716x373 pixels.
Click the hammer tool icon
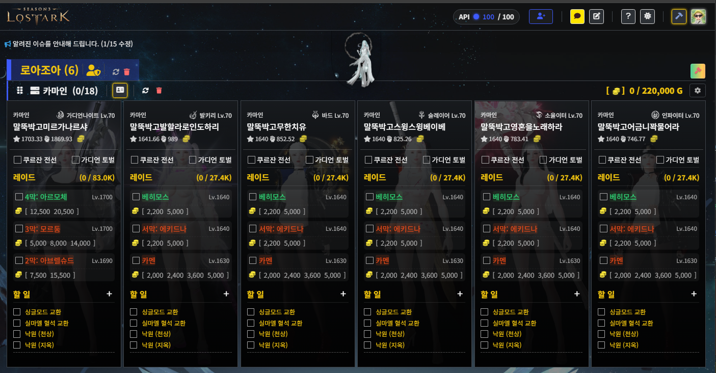(679, 17)
